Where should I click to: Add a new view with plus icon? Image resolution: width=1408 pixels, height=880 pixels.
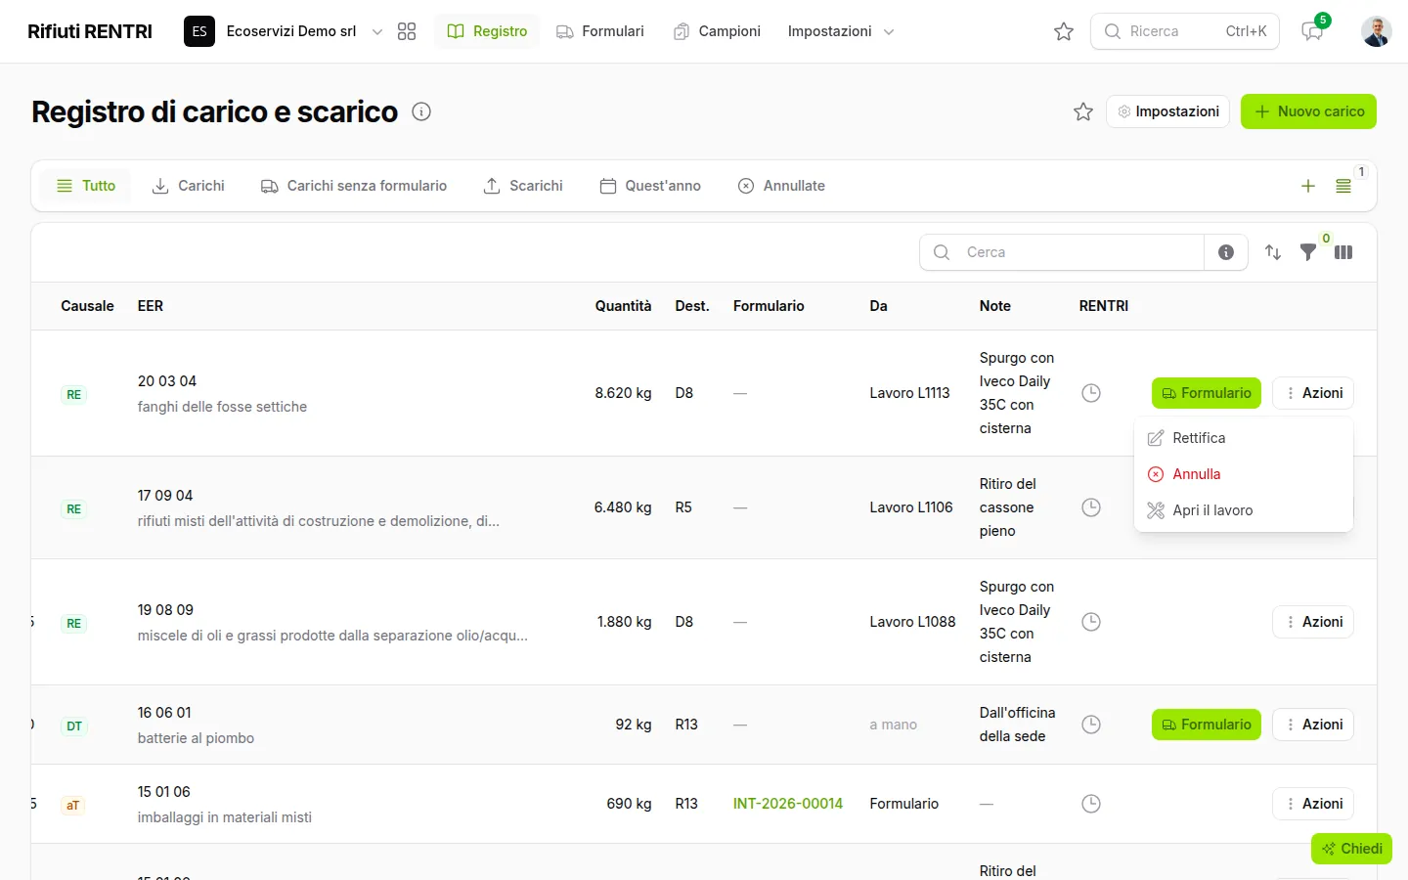1308,186
